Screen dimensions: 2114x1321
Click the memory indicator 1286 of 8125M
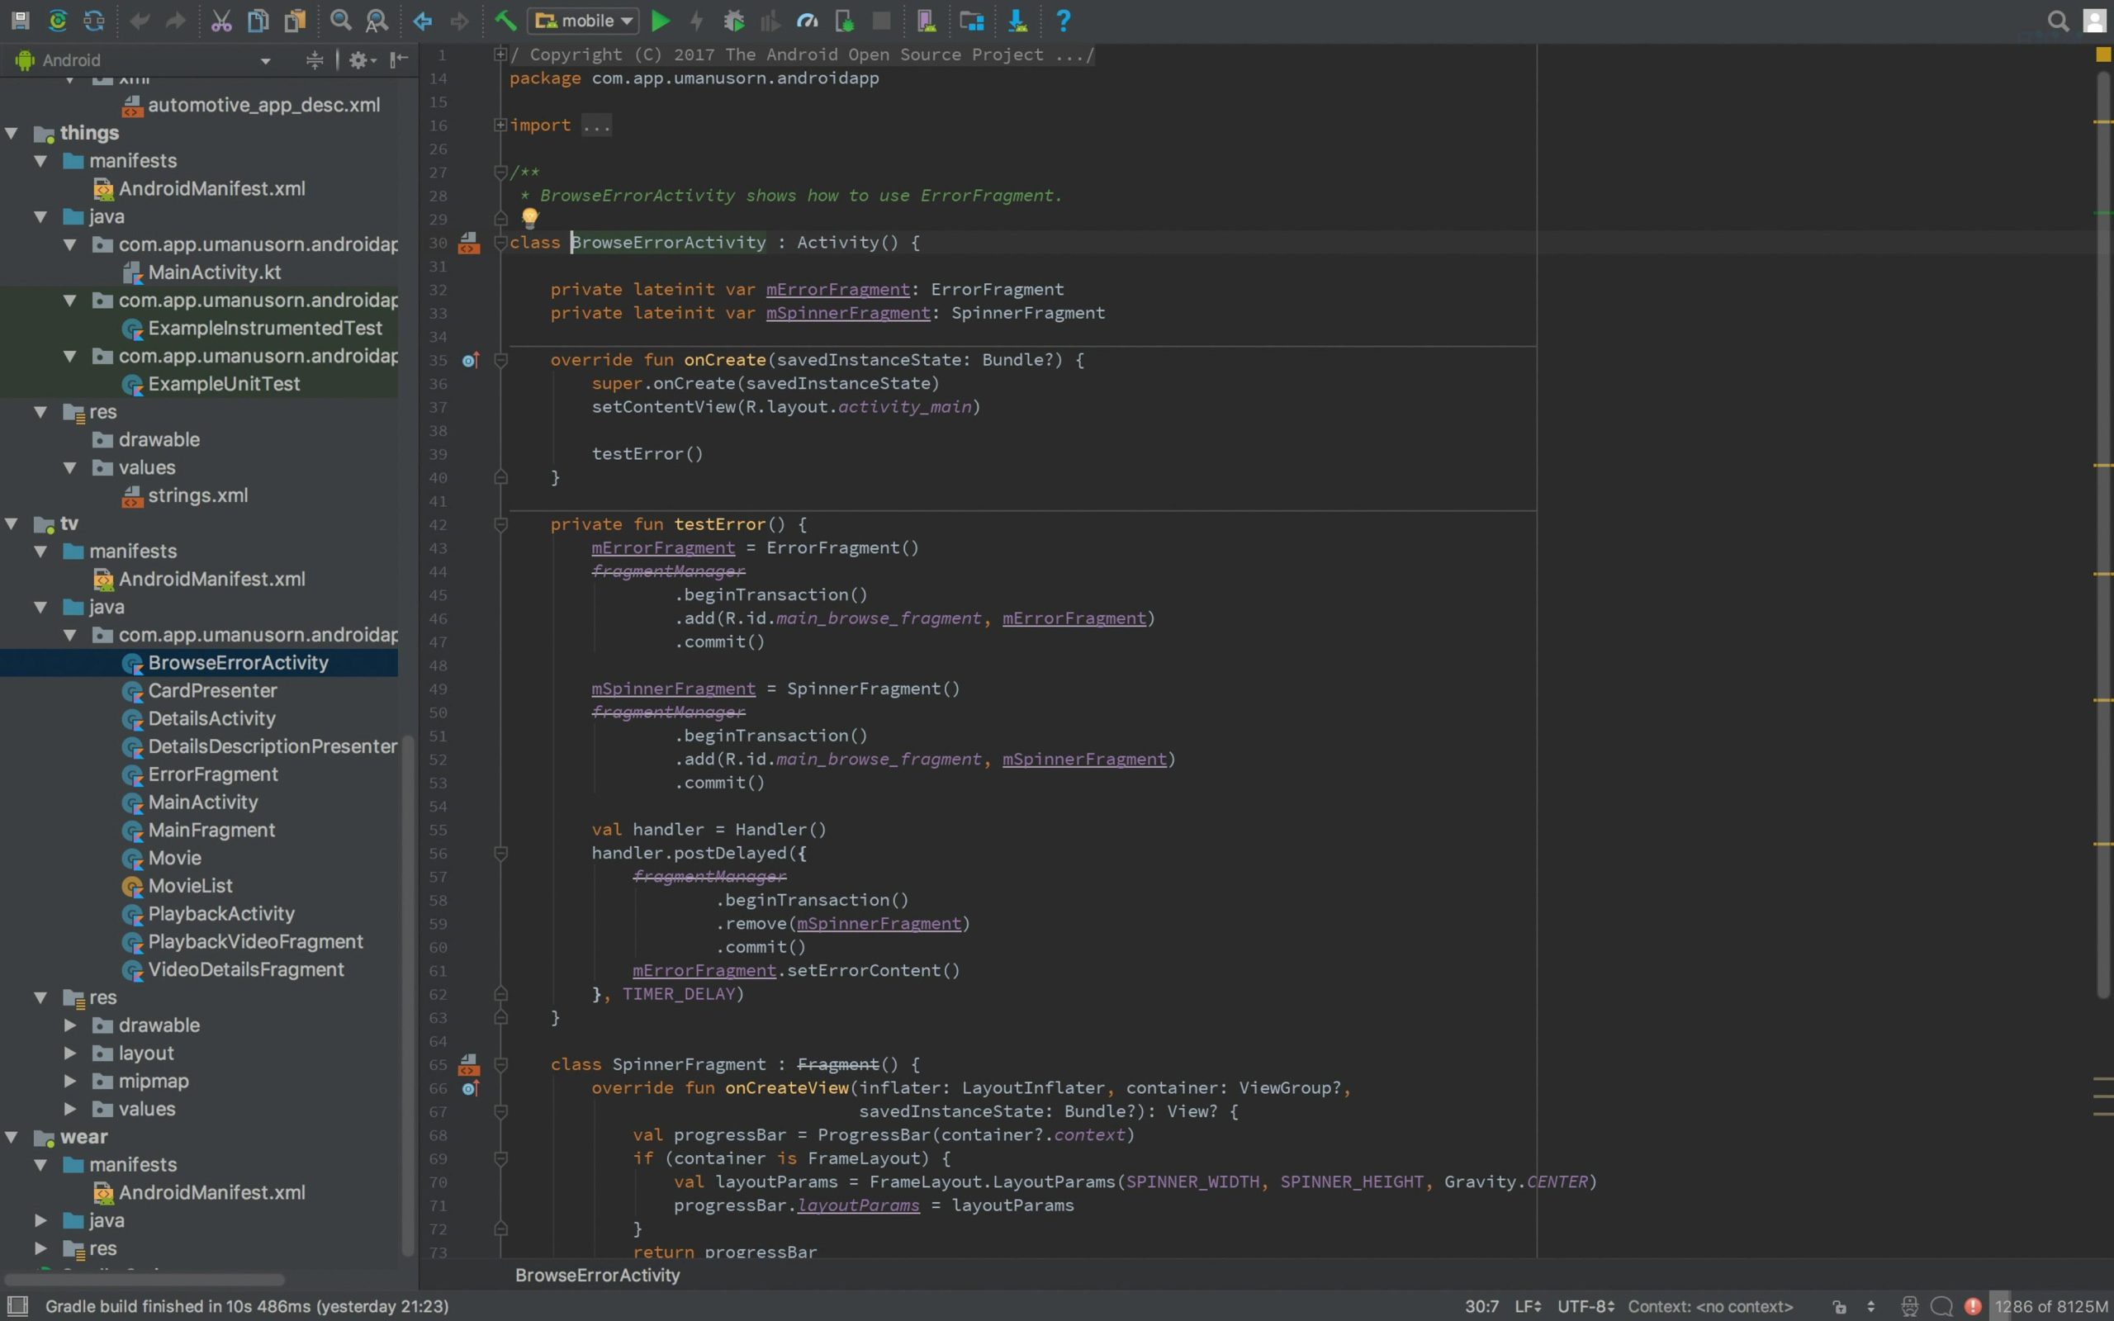(2051, 1306)
